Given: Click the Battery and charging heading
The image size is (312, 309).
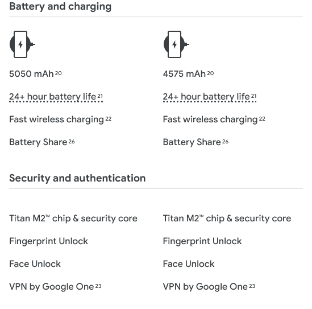Looking at the screenshot, I should coord(60,6).
